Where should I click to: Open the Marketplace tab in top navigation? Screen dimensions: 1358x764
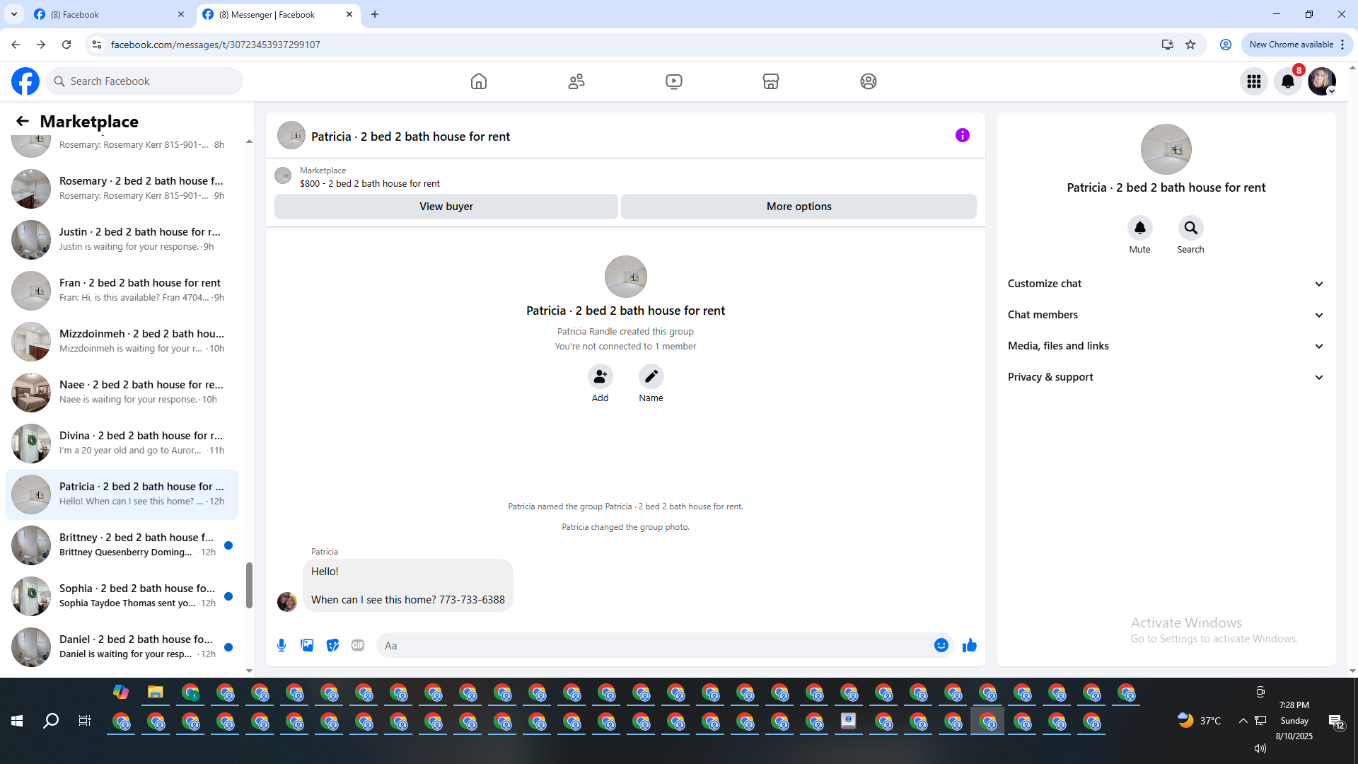pos(770,81)
